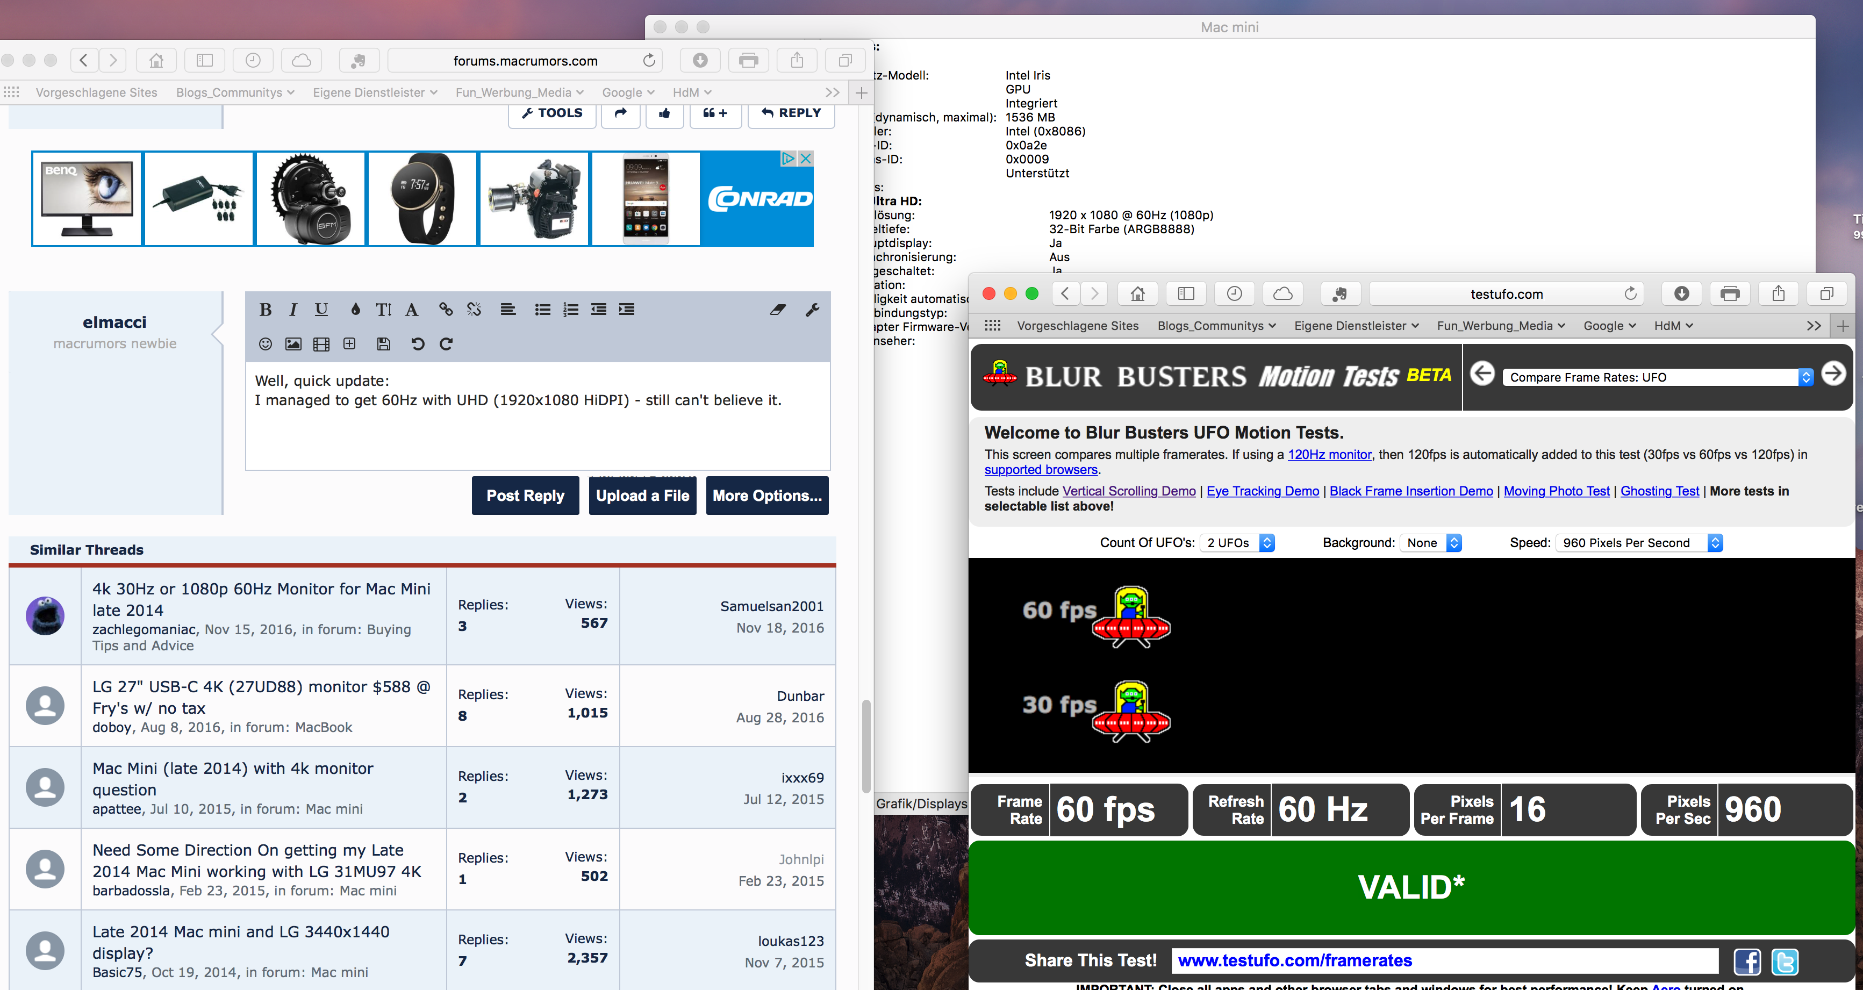Screen dimensions: 1863x990
Task: Open the font family tool
Action: pyautogui.click(x=412, y=310)
